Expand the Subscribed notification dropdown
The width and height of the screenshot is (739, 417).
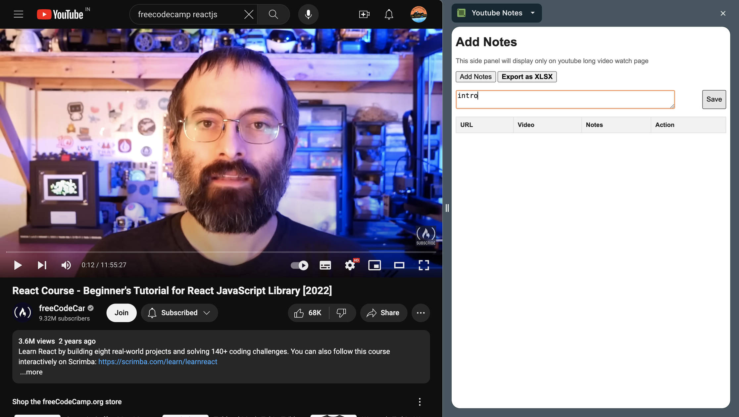pyautogui.click(x=179, y=313)
